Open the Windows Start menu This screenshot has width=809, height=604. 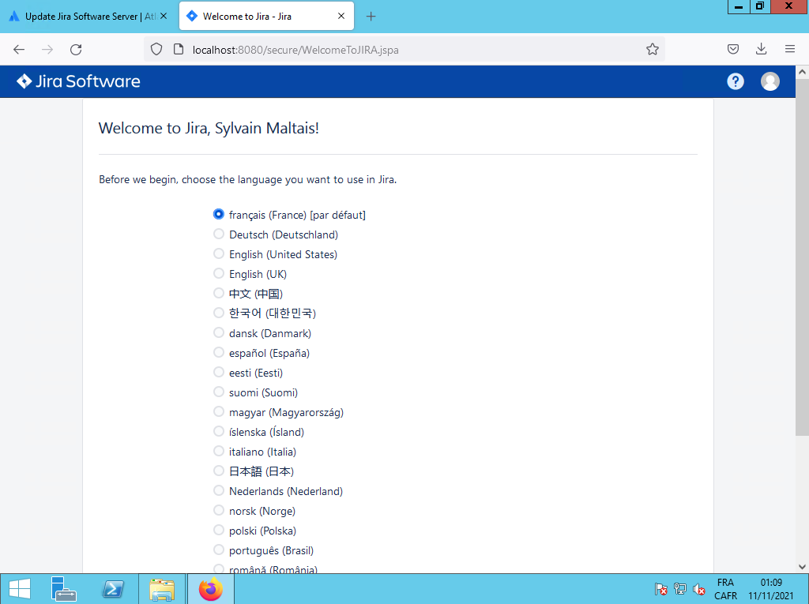tap(20, 589)
